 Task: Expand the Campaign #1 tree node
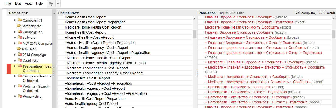15,20
